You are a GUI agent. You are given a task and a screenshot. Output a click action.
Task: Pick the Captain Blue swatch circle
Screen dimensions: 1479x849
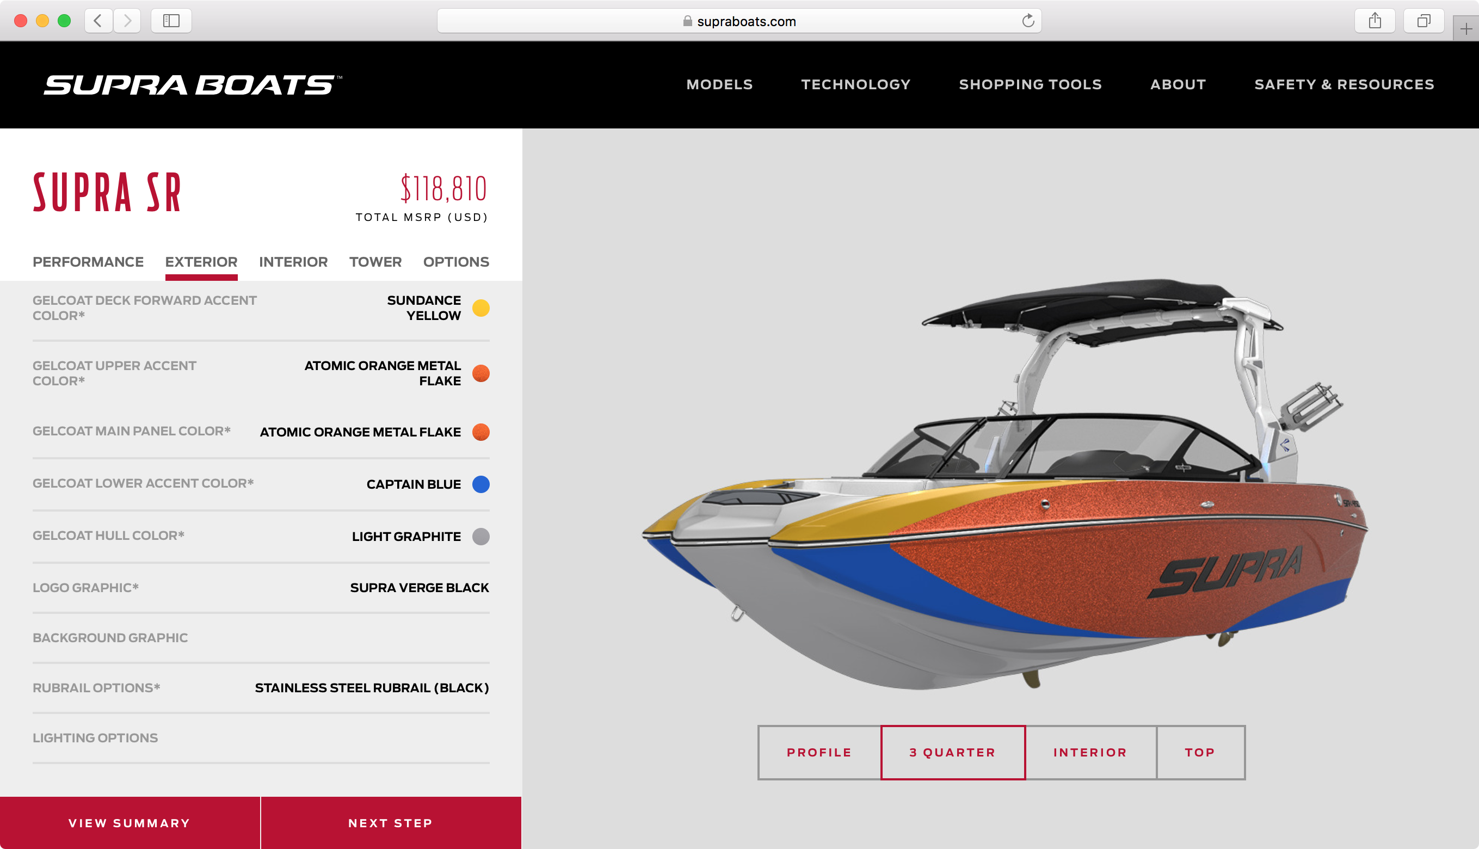coord(480,484)
